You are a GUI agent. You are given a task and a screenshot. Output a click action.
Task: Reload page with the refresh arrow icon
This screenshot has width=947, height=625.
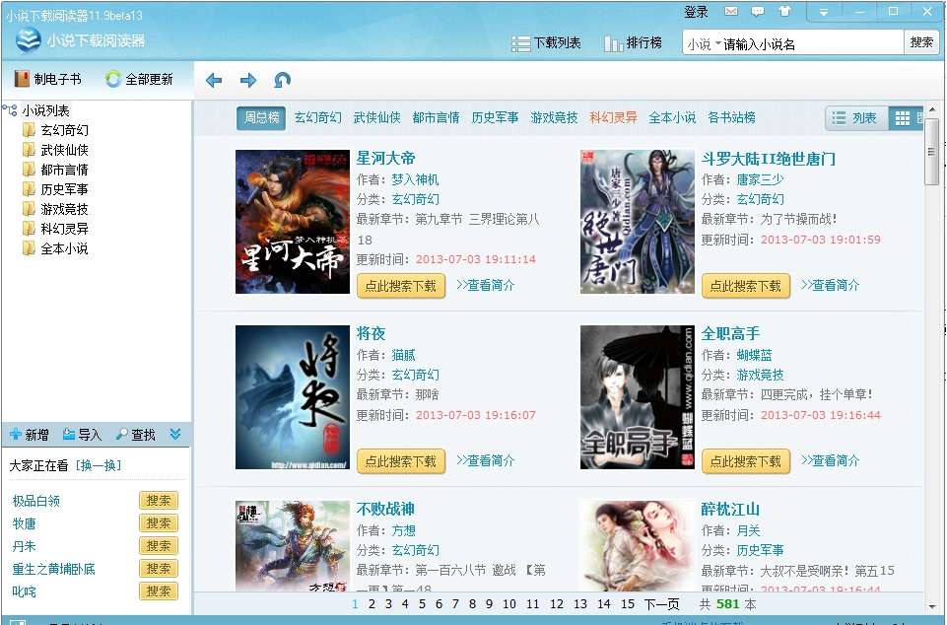[282, 80]
